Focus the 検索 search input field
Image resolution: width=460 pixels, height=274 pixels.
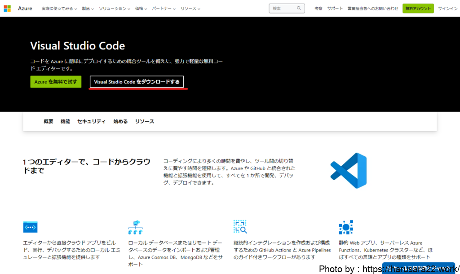(283, 9)
